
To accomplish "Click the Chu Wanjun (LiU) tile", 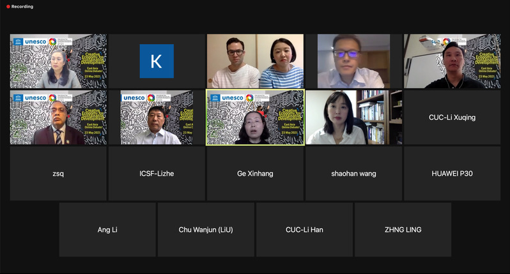I will point(206,230).
